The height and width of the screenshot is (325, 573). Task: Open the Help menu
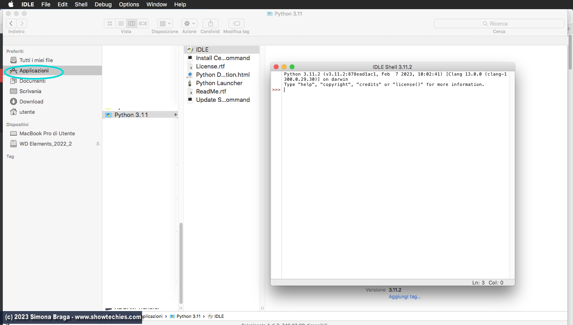[180, 4]
